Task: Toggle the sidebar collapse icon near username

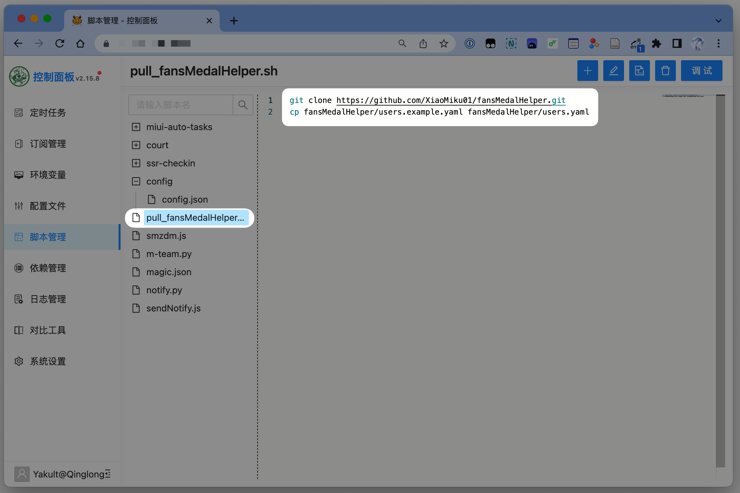Action: (108, 474)
